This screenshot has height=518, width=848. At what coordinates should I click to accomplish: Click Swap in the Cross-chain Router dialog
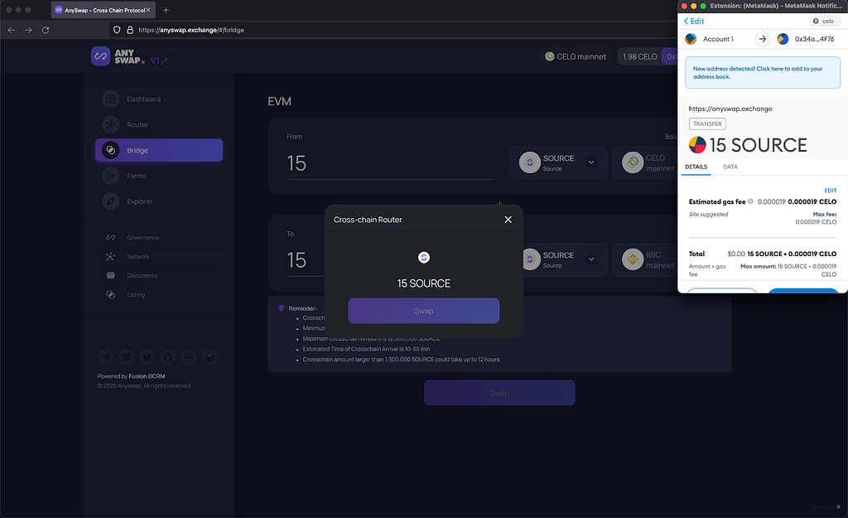[423, 311]
